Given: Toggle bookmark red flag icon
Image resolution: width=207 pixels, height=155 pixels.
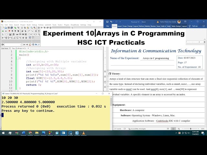Looking at the screenshot, I should click(9, 31).
